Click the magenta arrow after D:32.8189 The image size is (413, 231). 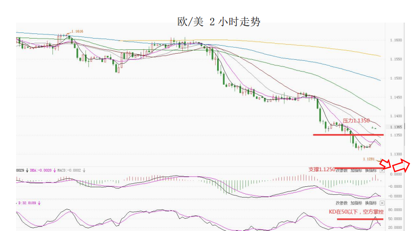pyautogui.click(x=40, y=203)
